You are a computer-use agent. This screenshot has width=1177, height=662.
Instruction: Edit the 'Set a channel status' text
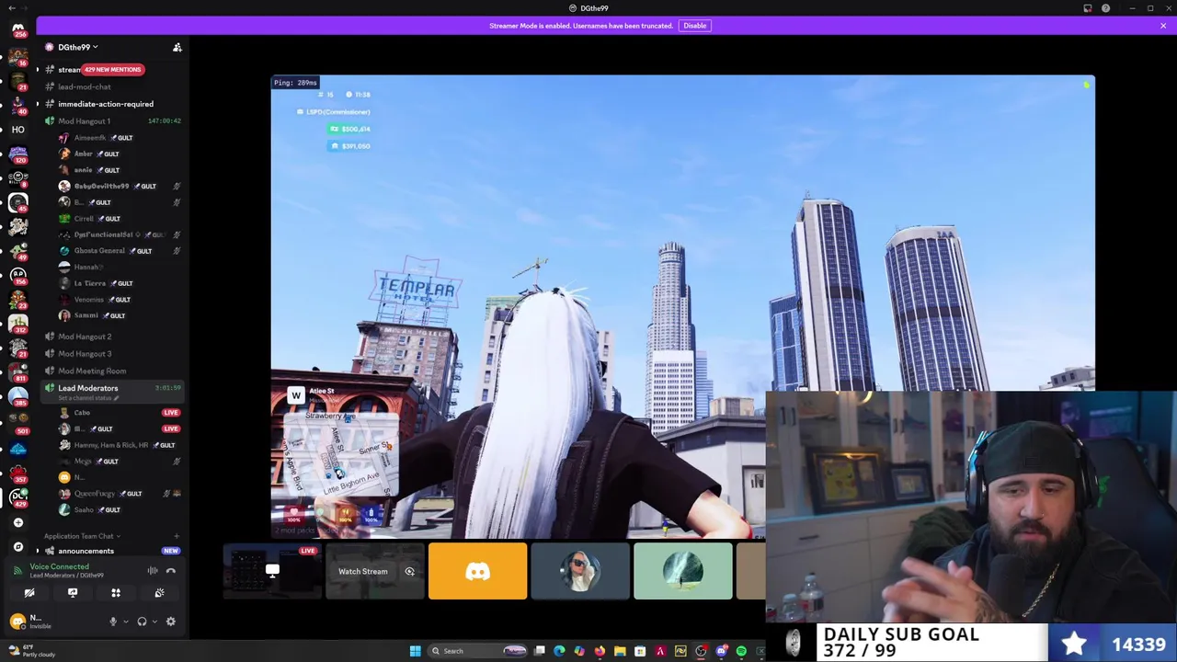(x=89, y=398)
